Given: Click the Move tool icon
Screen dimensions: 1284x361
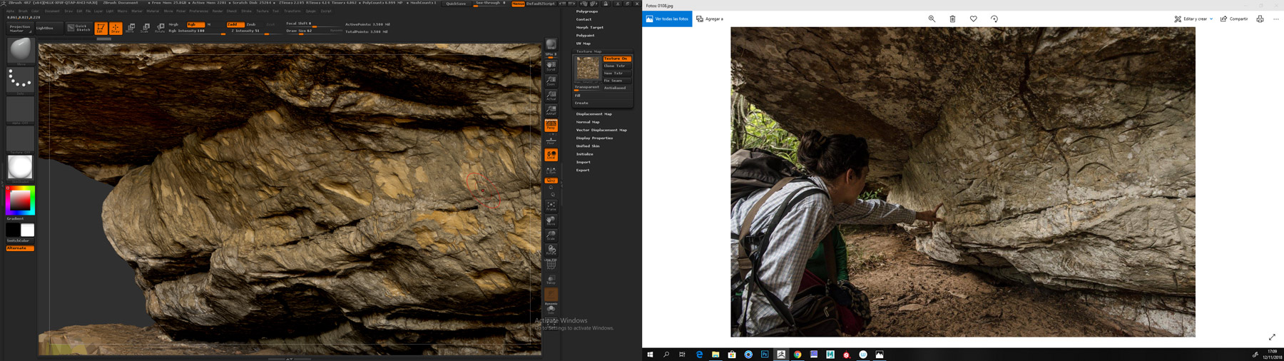Looking at the screenshot, I should [x=130, y=28].
